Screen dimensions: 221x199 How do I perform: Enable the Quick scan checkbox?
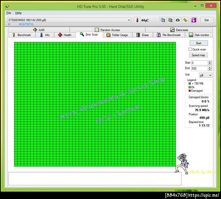click(x=190, y=49)
